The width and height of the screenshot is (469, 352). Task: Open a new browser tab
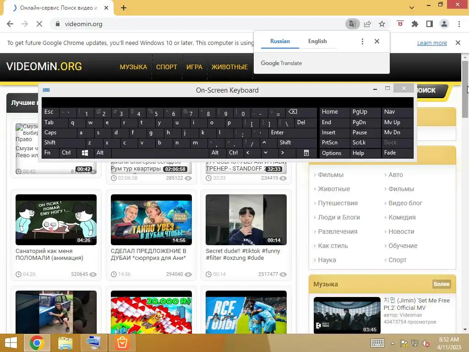pos(124,8)
